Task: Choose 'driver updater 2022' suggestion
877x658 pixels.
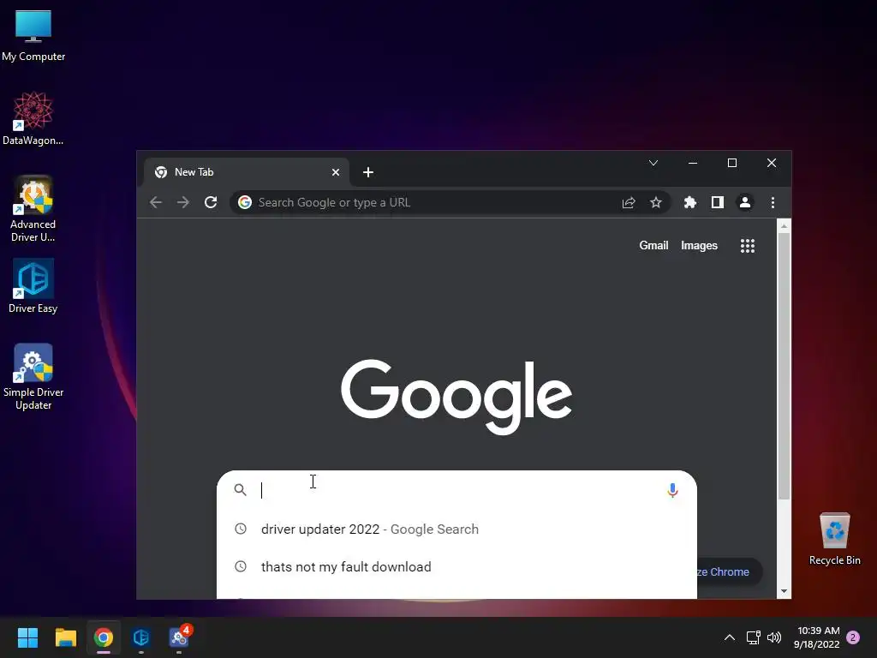Action: click(456, 529)
